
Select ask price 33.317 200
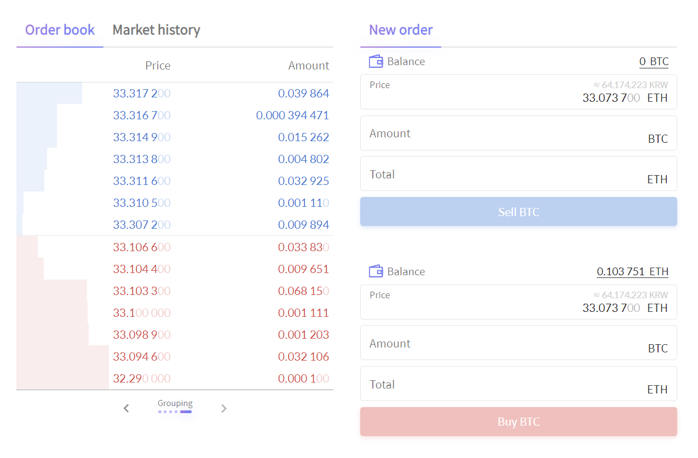(142, 94)
